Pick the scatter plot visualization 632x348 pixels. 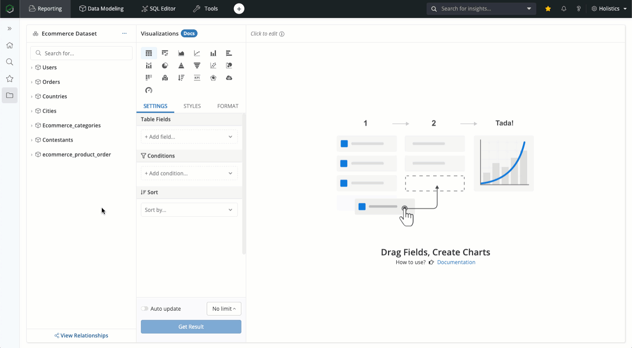tap(213, 65)
